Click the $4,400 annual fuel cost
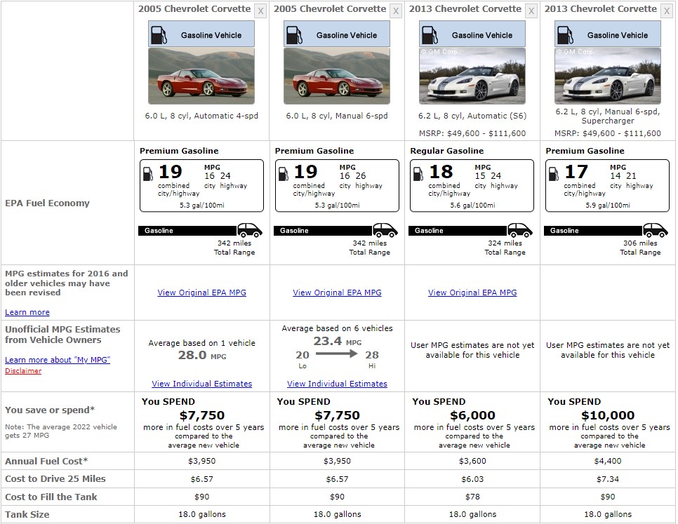The image size is (678, 524). point(608,461)
